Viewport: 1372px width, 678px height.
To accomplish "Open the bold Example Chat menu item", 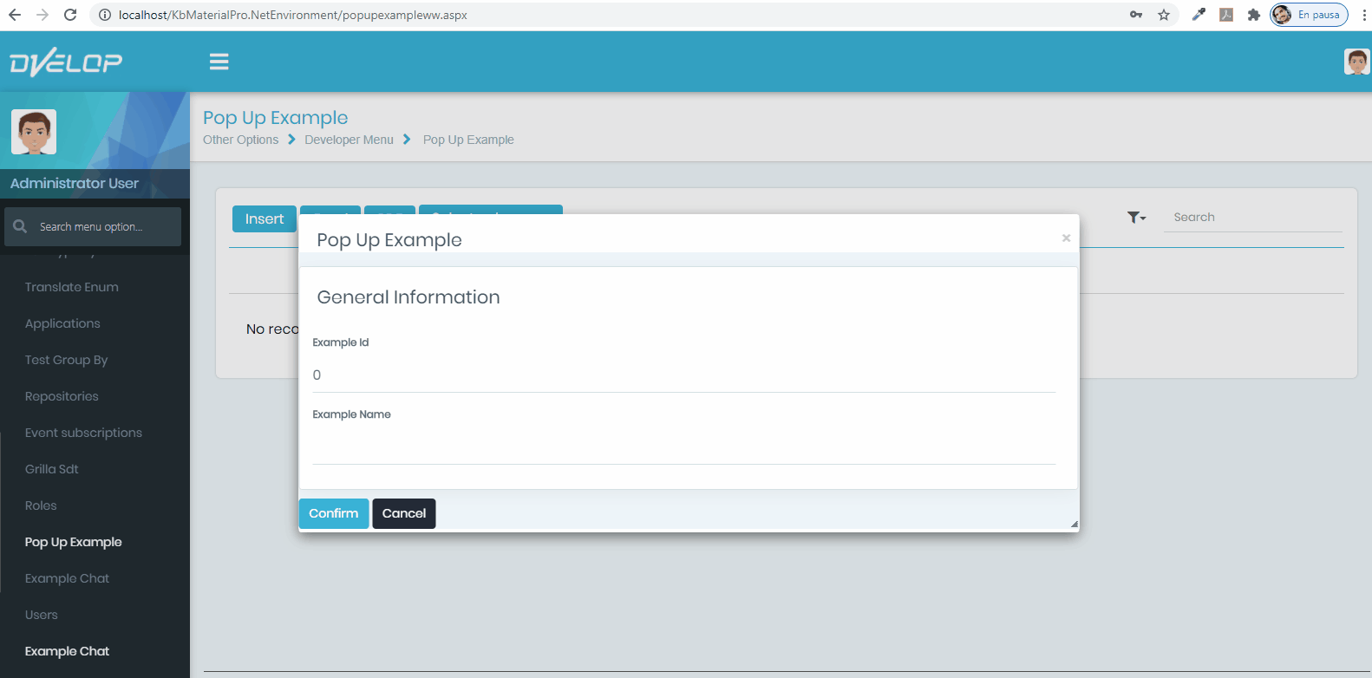I will (x=67, y=651).
